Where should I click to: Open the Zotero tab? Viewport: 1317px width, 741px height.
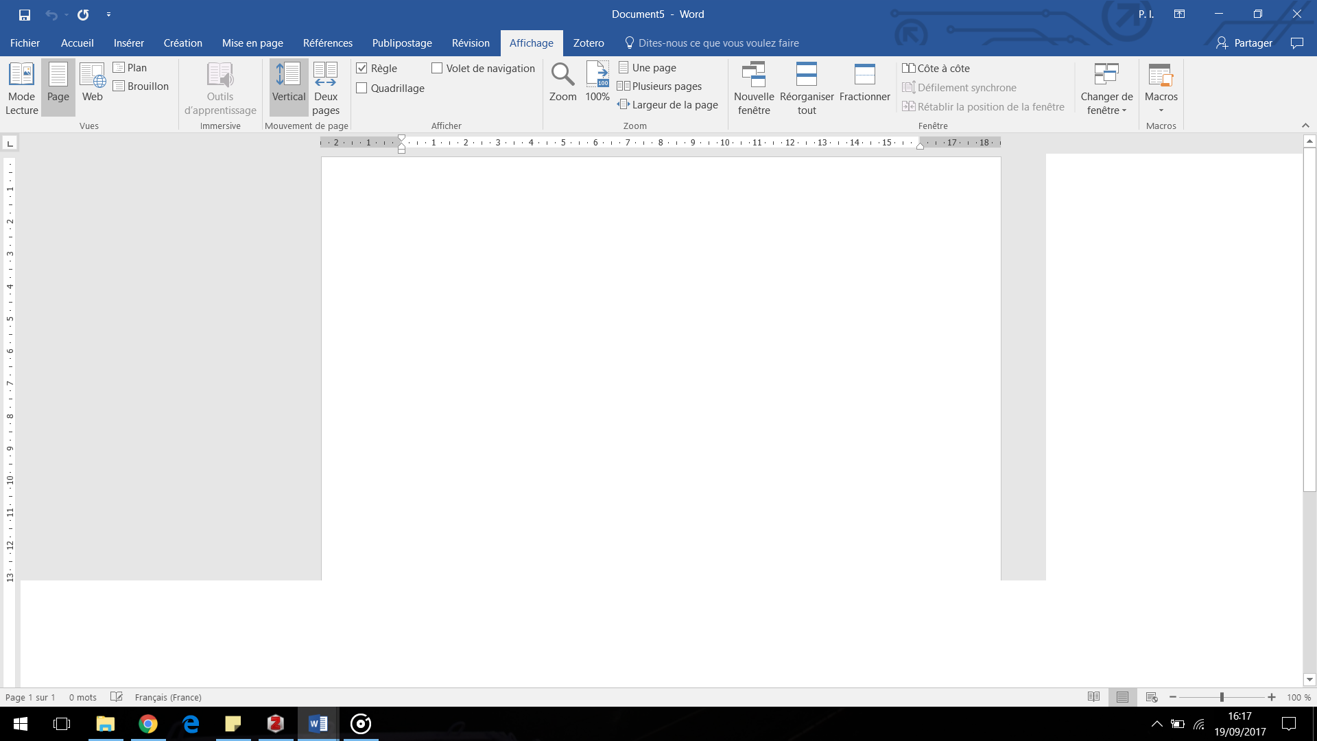(589, 43)
